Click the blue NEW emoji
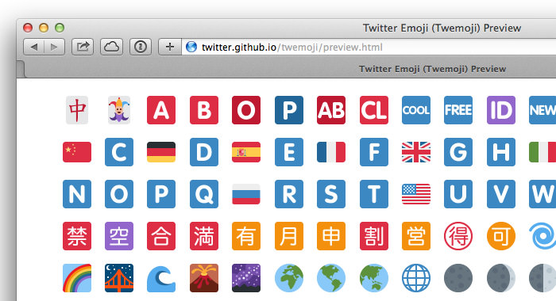Screen dimensions: 556x301 (542, 110)
